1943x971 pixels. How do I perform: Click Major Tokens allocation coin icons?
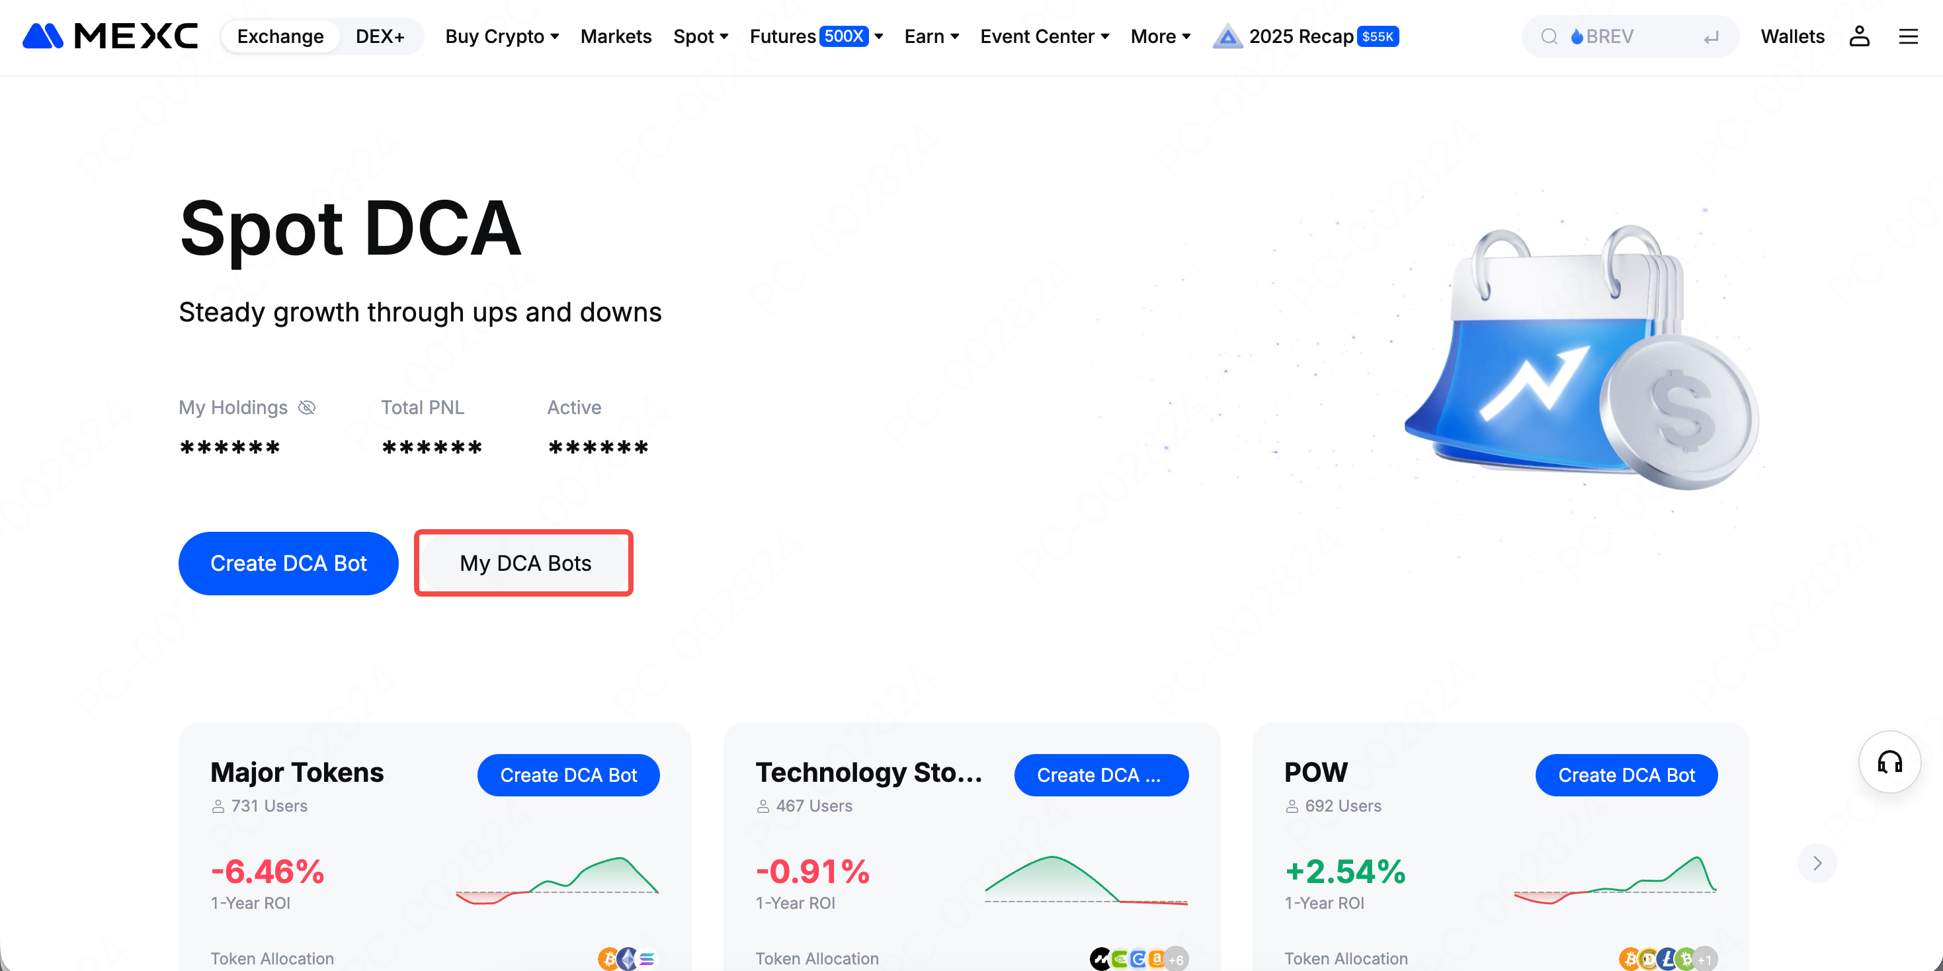pos(627,958)
